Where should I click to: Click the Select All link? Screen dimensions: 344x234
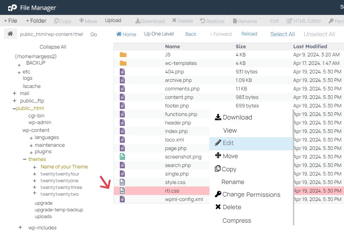point(282,34)
